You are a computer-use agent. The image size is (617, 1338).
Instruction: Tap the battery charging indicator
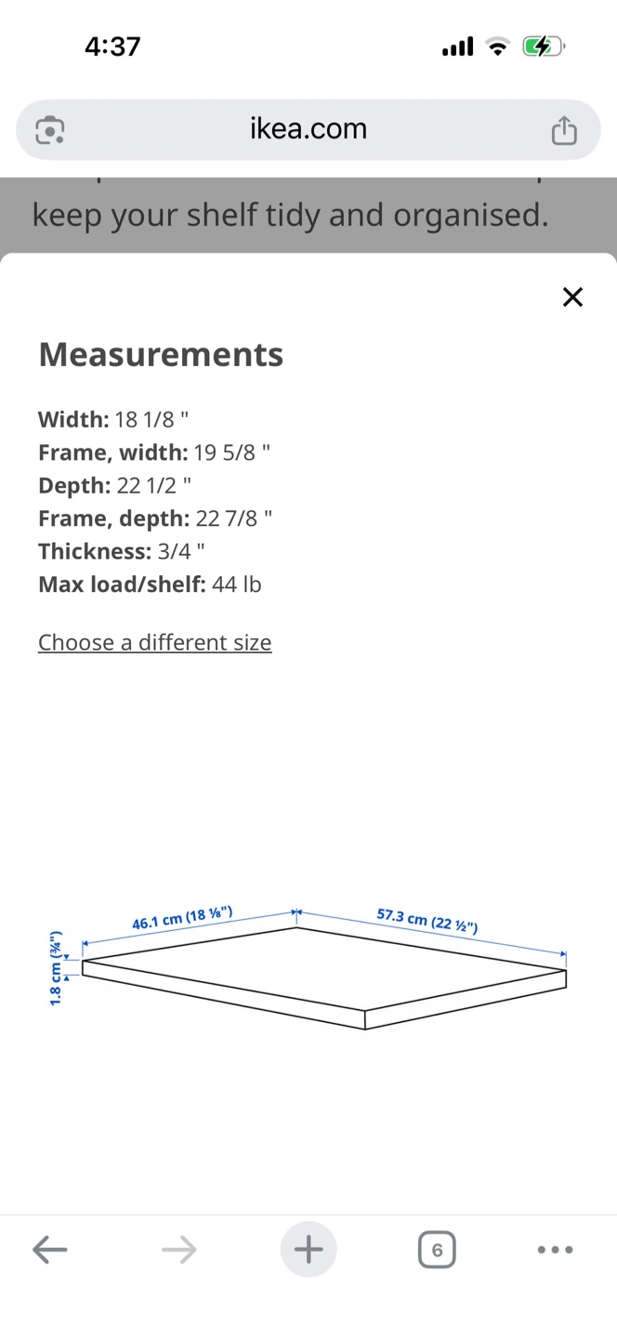pos(544,46)
